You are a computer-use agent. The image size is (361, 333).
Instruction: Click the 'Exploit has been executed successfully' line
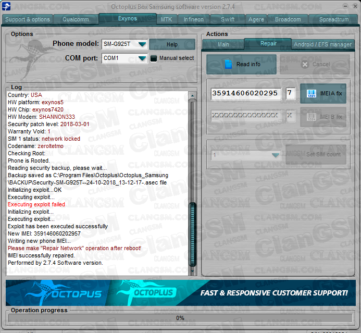coord(58,226)
